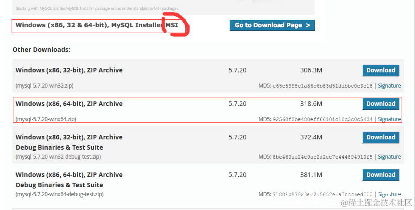Screen dimensions: 415x210
Task: Open Signature link for mysql-5.7.20-win32.zip
Action: [389, 86]
